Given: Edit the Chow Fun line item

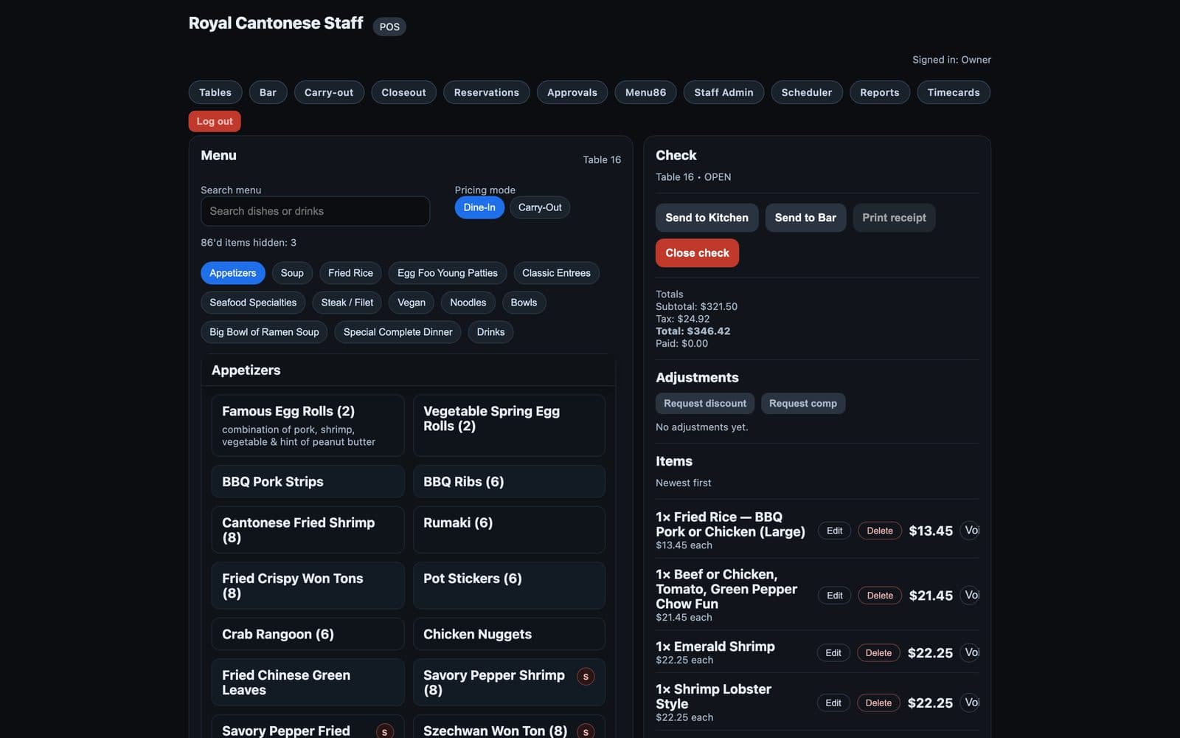Looking at the screenshot, I should point(835,596).
